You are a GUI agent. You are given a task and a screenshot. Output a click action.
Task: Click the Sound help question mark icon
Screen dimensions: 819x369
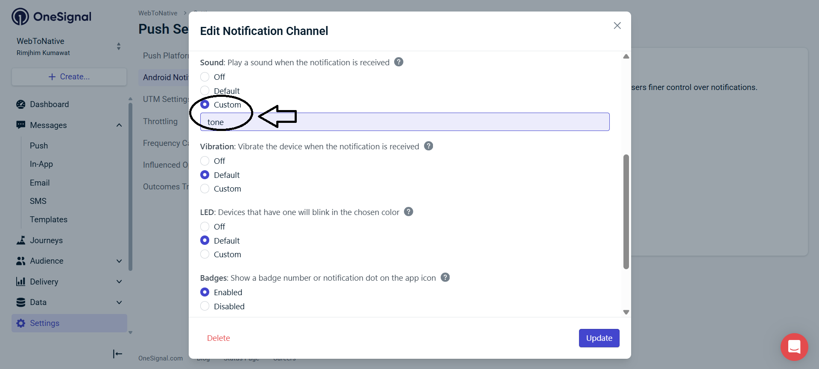(x=398, y=62)
